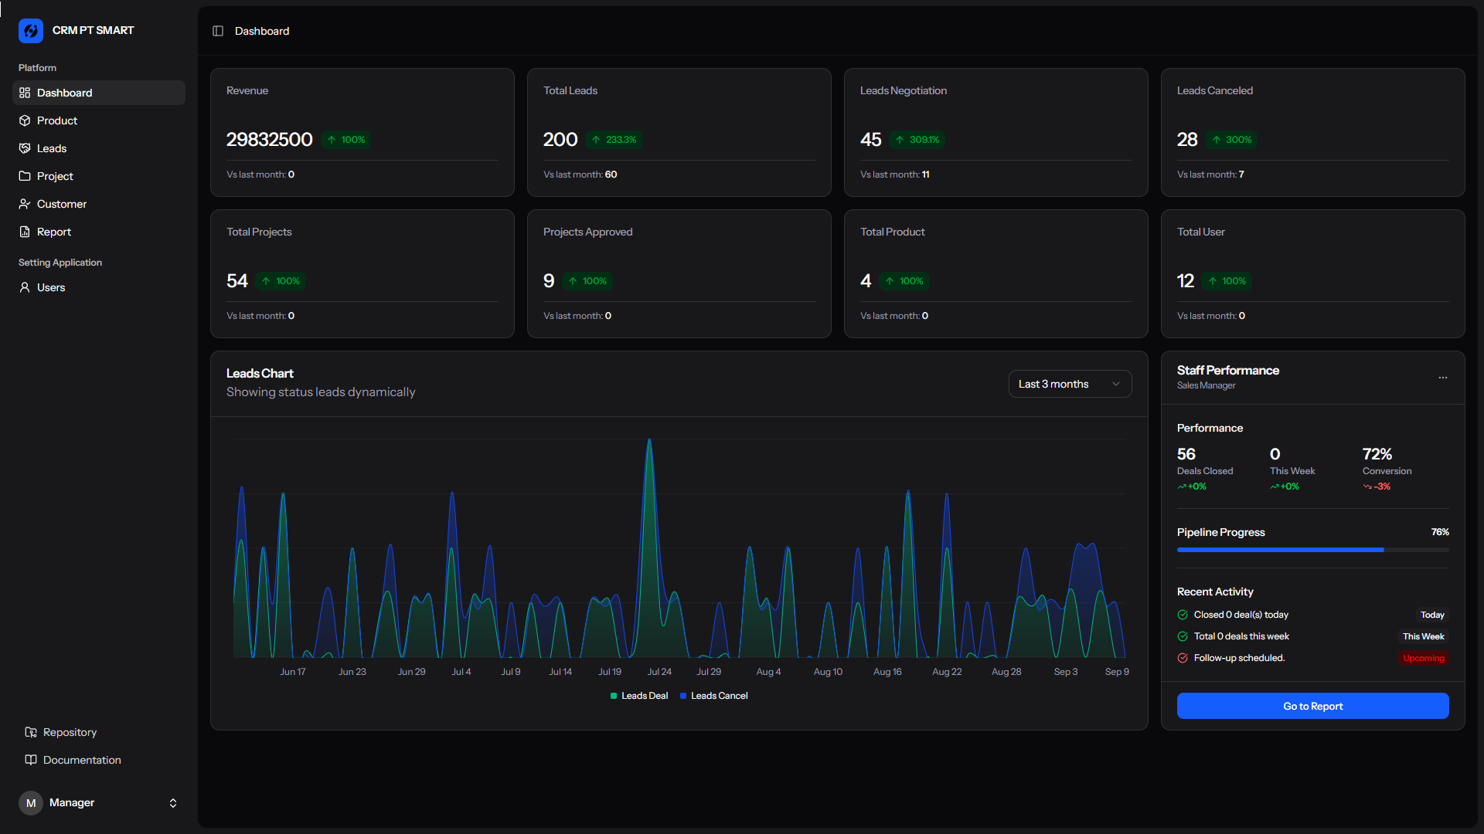This screenshot has height=834, width=1484.
Task: Click the Jul 24 axis label
Action: [659, 672]
